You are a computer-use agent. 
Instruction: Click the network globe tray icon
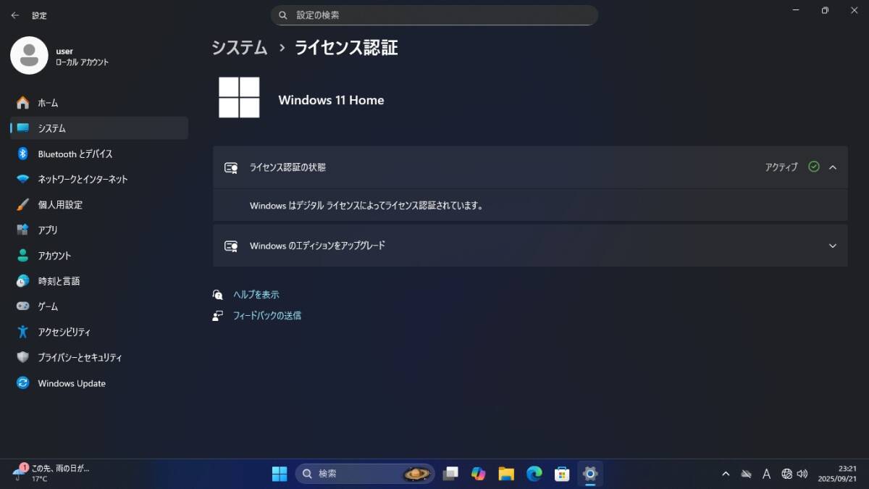[x=786, y=474]
